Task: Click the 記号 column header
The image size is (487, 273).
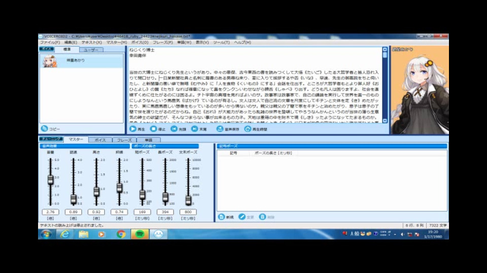Action: pyautogui.click(x=233, y=153)
